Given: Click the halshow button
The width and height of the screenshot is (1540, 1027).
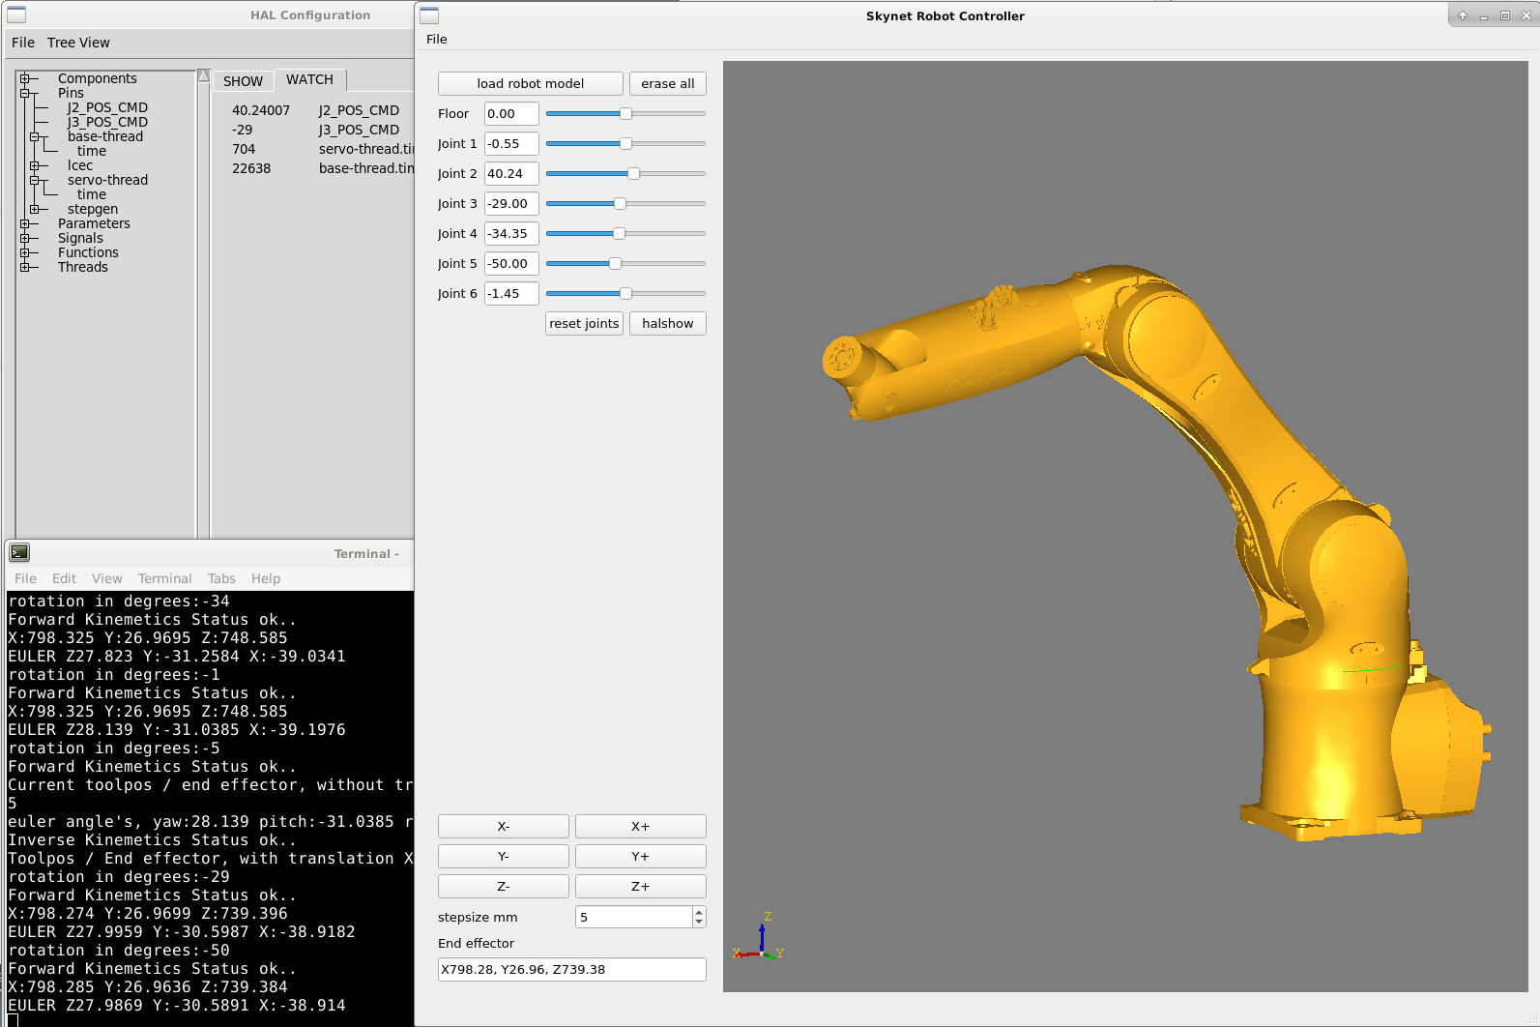Looking at the screenshot, I should tap(668, 323).
